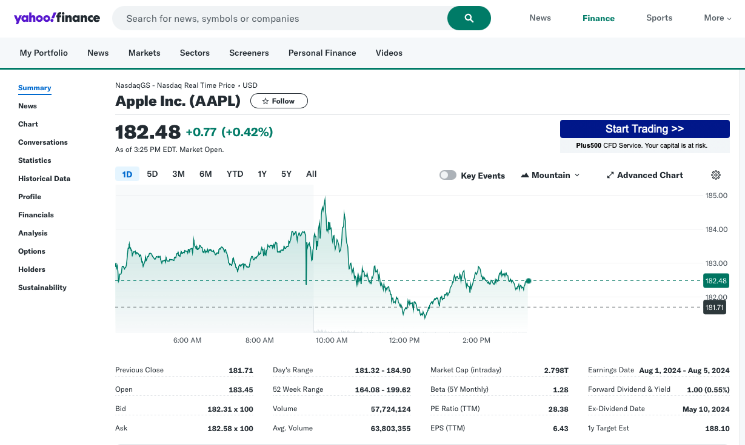745x445 pixels.
Task: Click the 181.71 previous close label on axis
Action: point(715,308)
